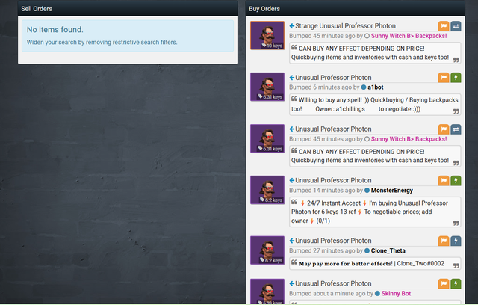Click blue arrow before Strange Unusual Professor Photon
Viewport: 478px width, 305px height.
[292, 26]
